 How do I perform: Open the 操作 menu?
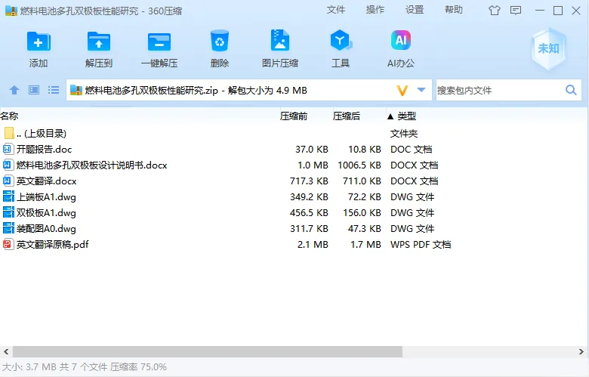(375, 10)
